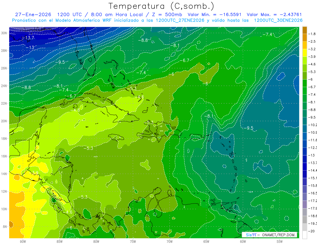
Task: Click the -14.4 colorbar label
Action: [x=313, y=170]
